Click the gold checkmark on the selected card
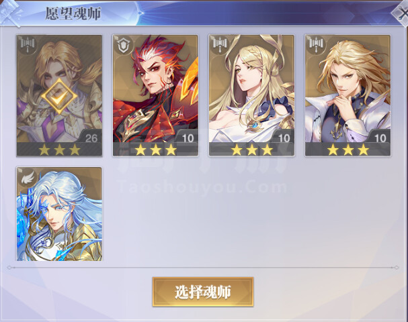Screen dimensions: 408x322 [59, 97]
